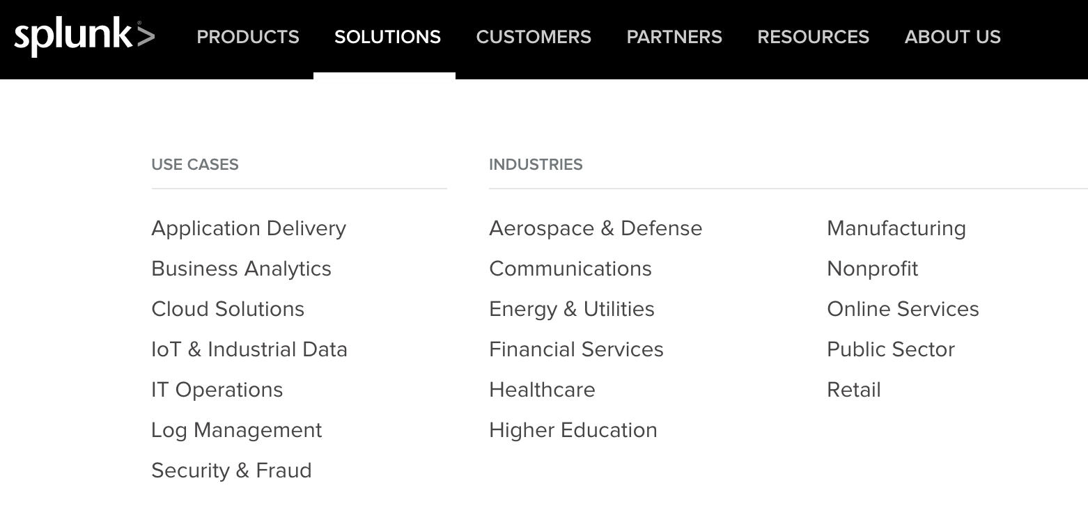
Task: Select the IT Operations use case
Action: [217, 389]
